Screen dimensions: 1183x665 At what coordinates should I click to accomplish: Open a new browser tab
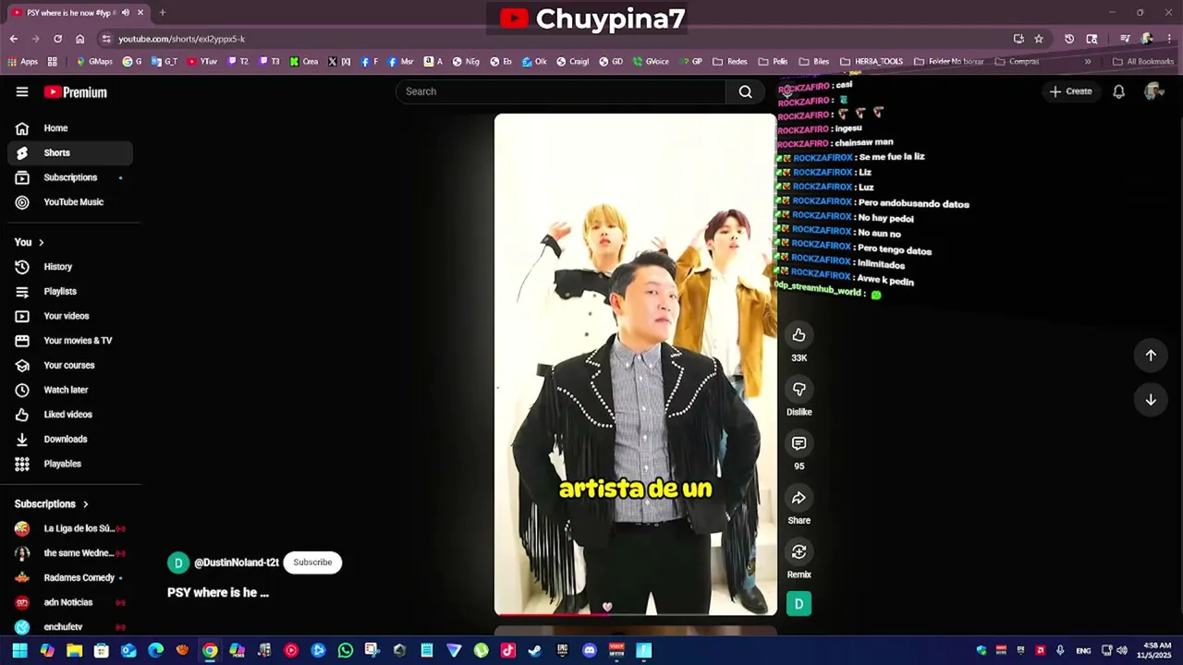163,12
